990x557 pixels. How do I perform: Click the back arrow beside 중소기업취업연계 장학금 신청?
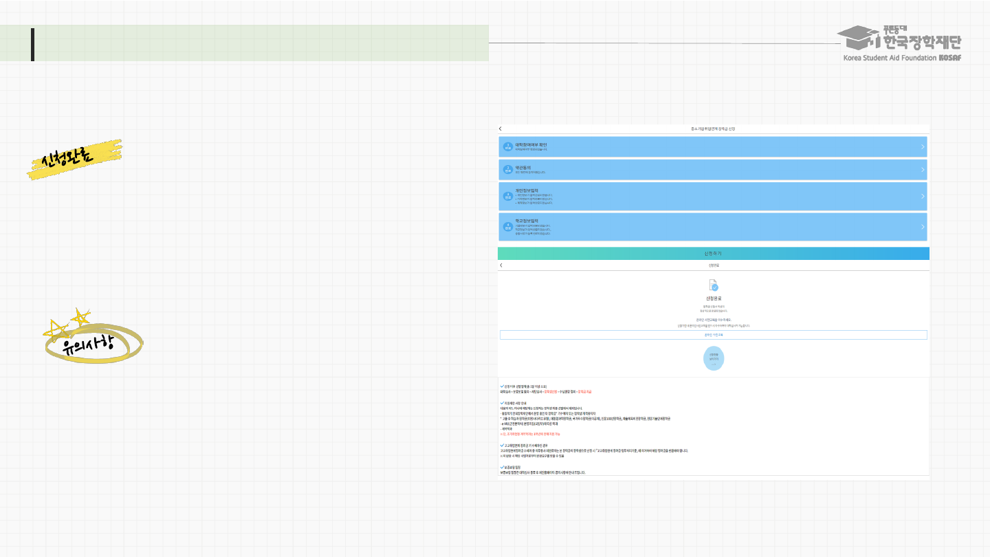click(x=500, y=129)
